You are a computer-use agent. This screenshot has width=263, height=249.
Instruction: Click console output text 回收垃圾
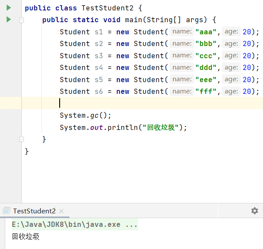coord(26,236)
